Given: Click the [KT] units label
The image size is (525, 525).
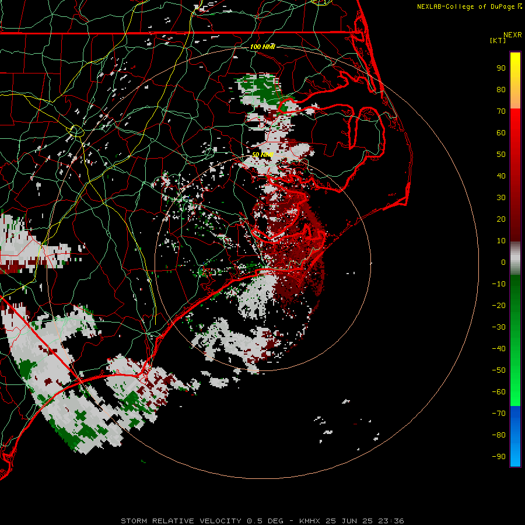Looking at the screenshot, I should coord(498,40).
